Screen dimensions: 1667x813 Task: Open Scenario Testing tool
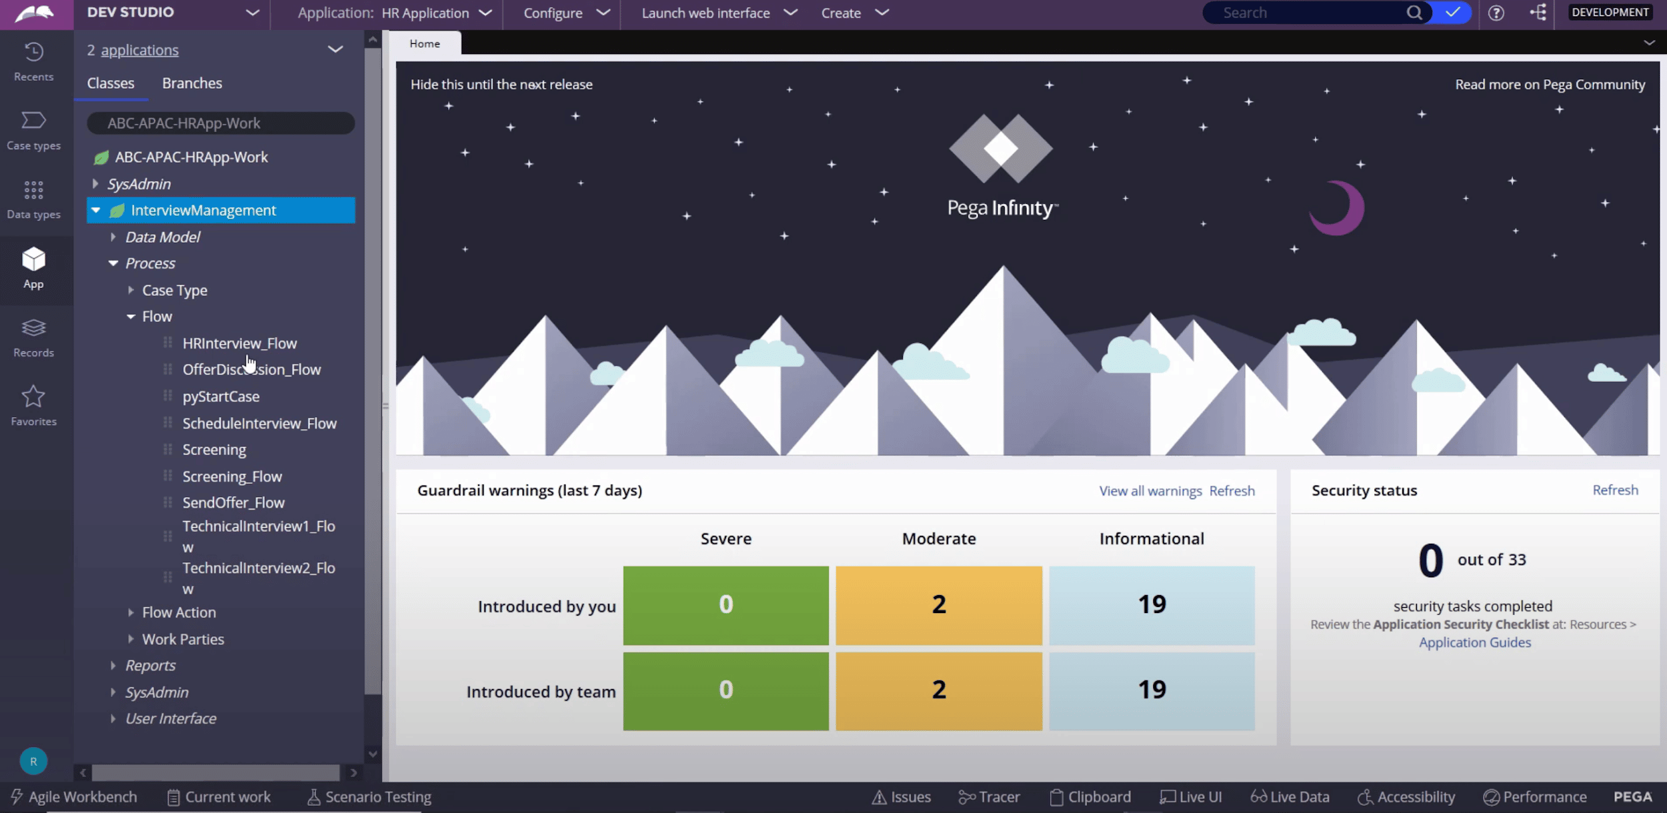(369, 797)
